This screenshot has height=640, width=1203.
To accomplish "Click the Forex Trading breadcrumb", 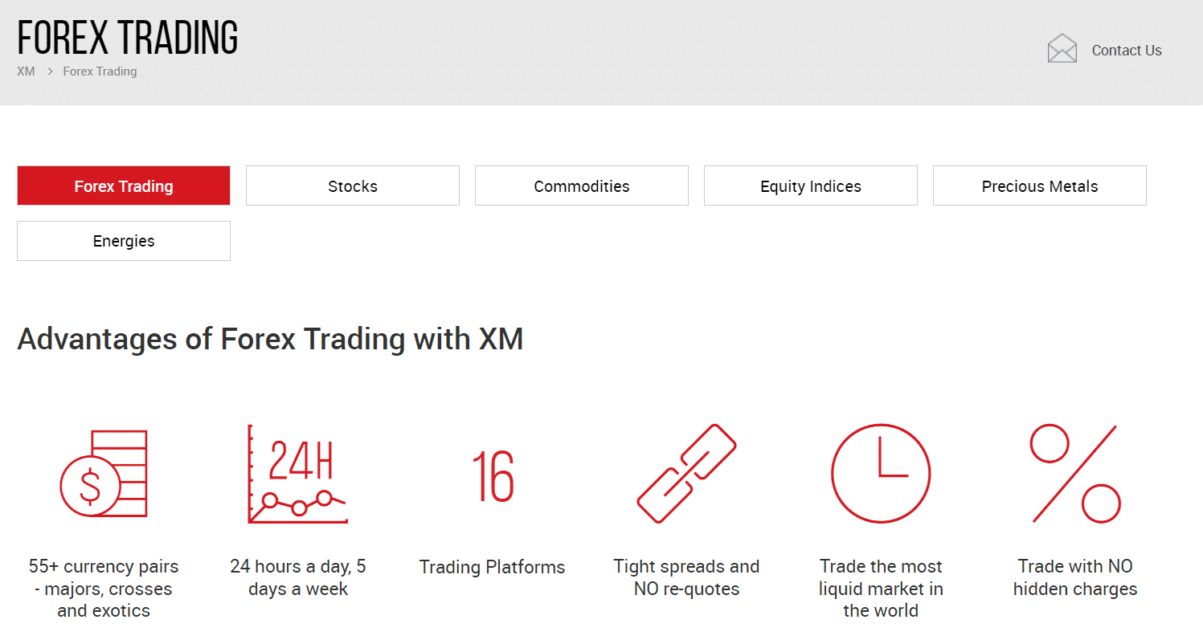I will coord(100,71).
